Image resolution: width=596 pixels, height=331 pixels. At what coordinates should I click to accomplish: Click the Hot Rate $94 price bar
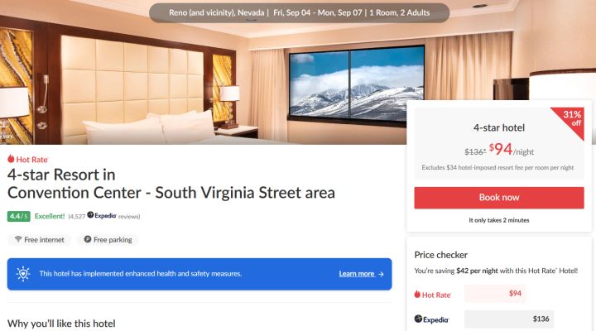pyautogui.click(x=495, y=294)
